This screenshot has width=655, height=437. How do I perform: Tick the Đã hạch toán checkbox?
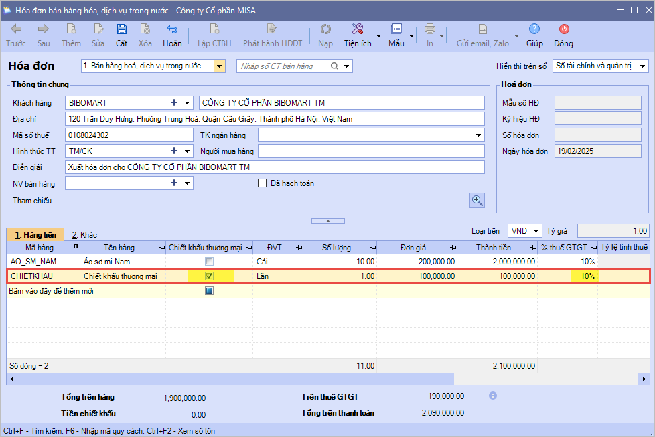pos(263,183)
